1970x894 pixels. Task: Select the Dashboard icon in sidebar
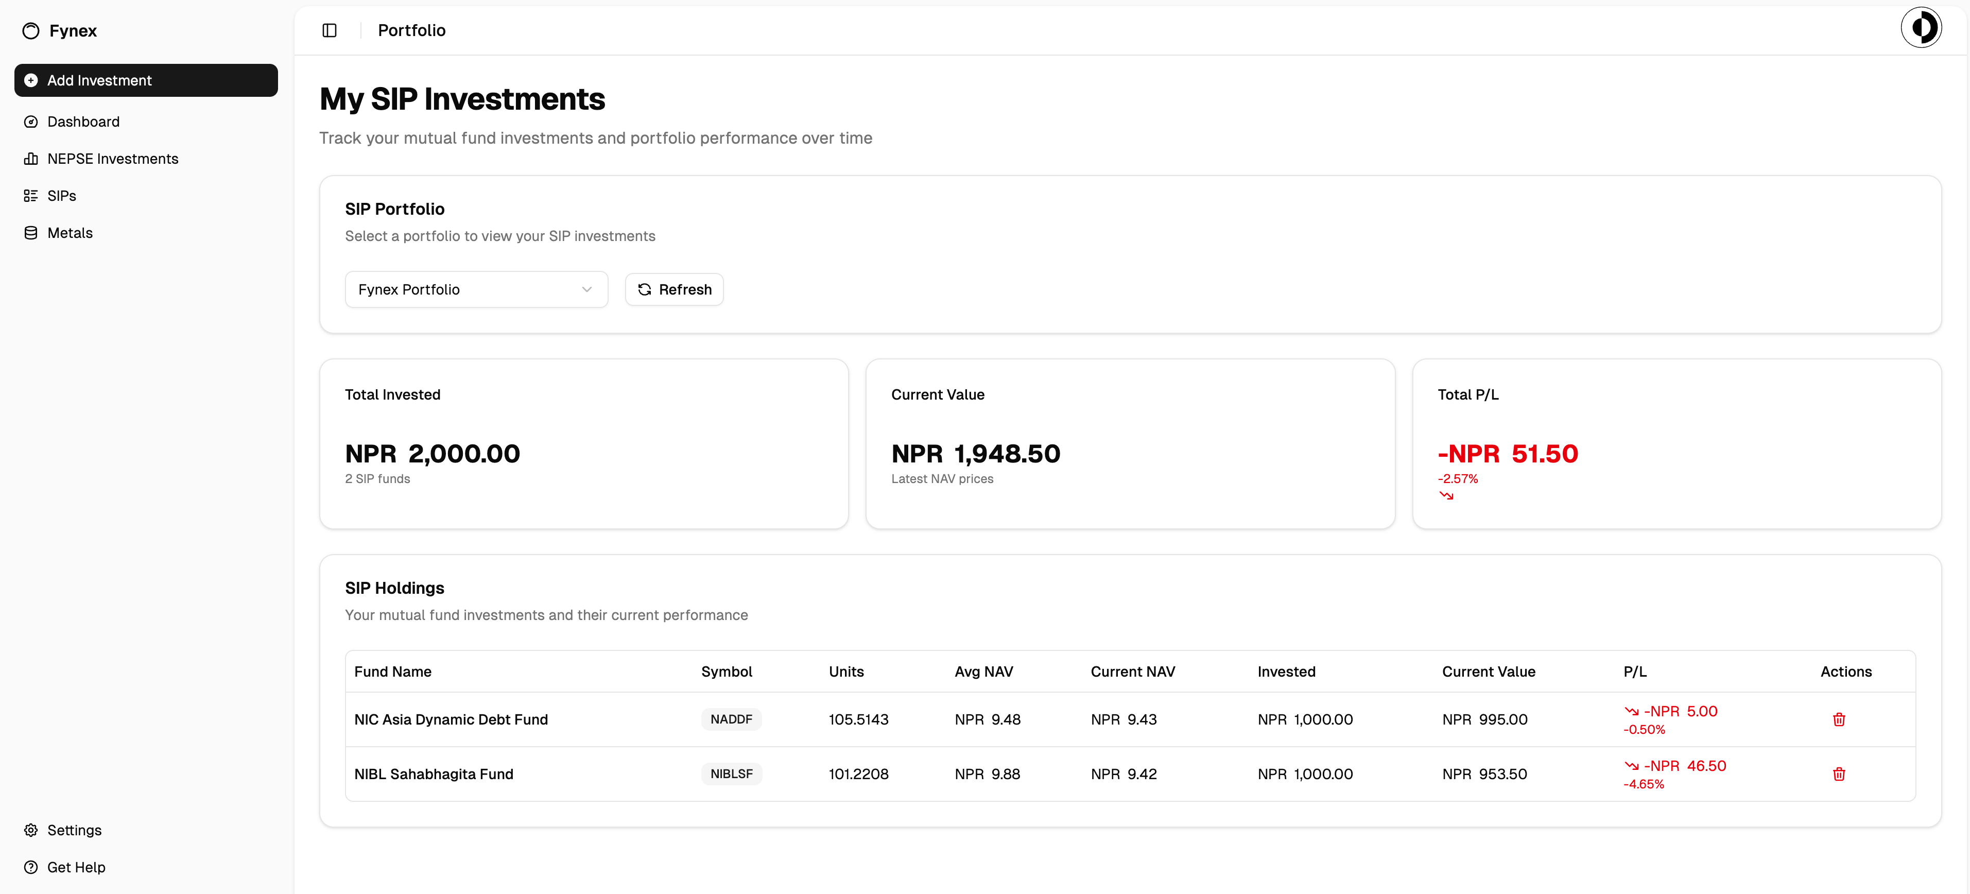[x=30, y=122]
